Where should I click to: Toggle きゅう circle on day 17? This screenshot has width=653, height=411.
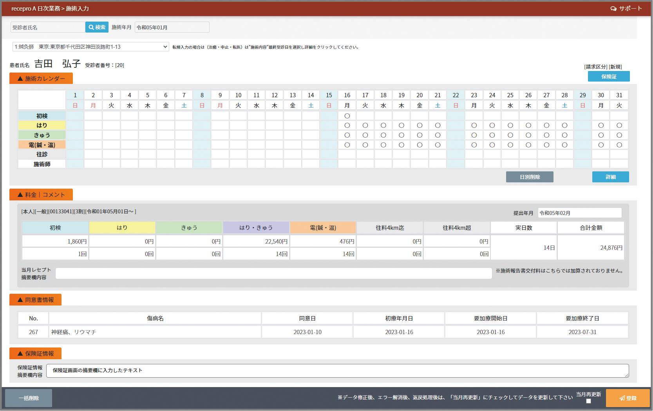pos(365,135)
